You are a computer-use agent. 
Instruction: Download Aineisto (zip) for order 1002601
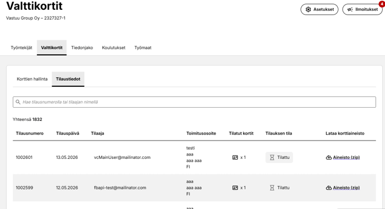(x=346, y=157)
